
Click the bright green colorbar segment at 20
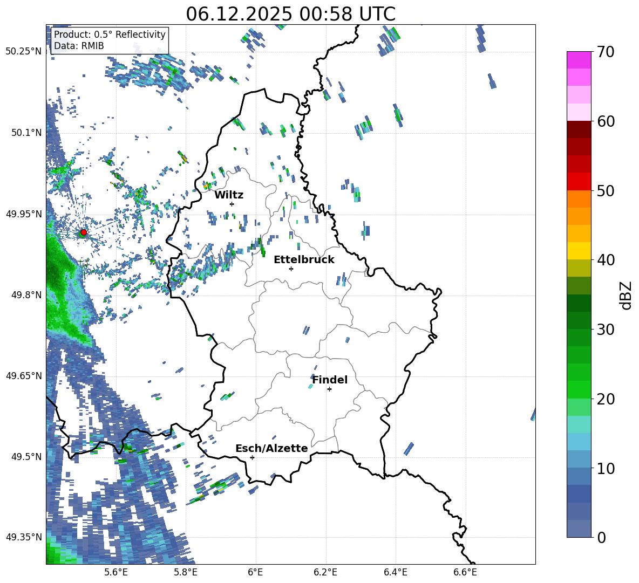click(x=579, y=389)
